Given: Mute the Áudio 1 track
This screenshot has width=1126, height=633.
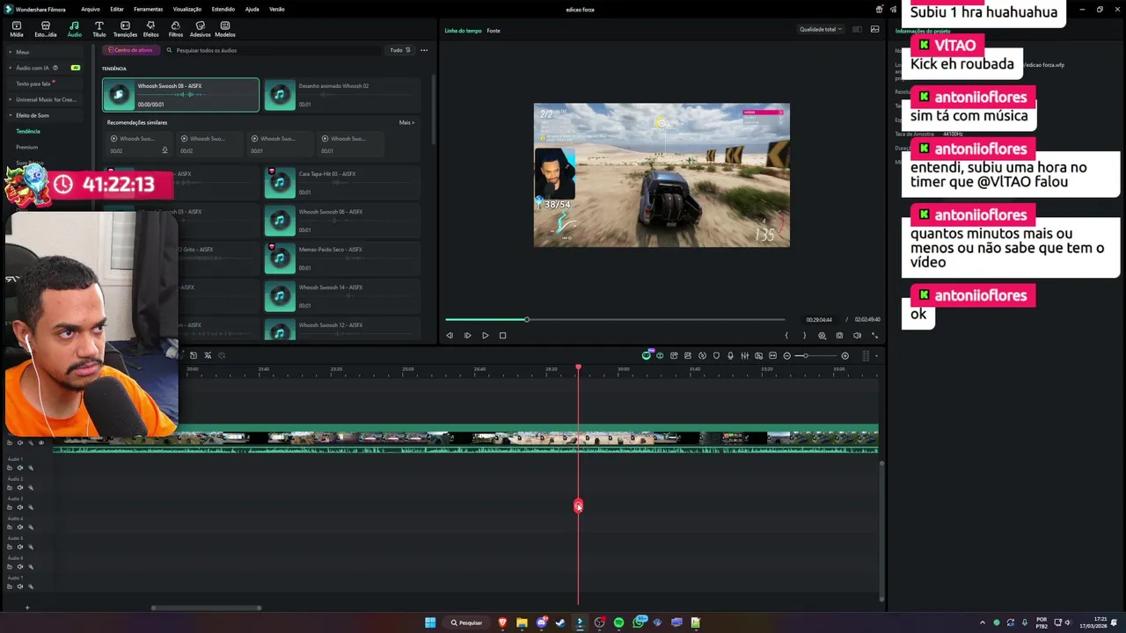Looking at the screenshot, I should tap(20, 468).
